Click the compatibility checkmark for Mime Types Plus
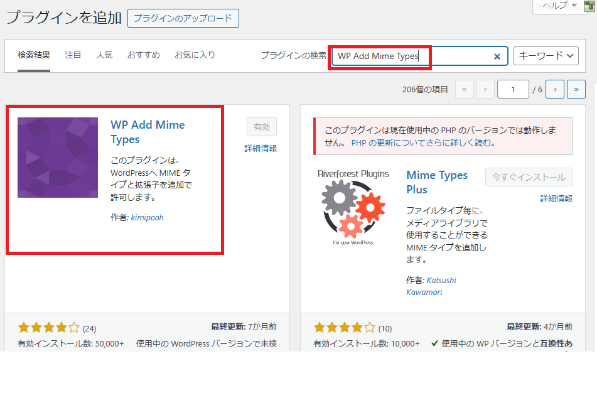The height and width of the screenshot is (403, 597). (x=434, y=343)
